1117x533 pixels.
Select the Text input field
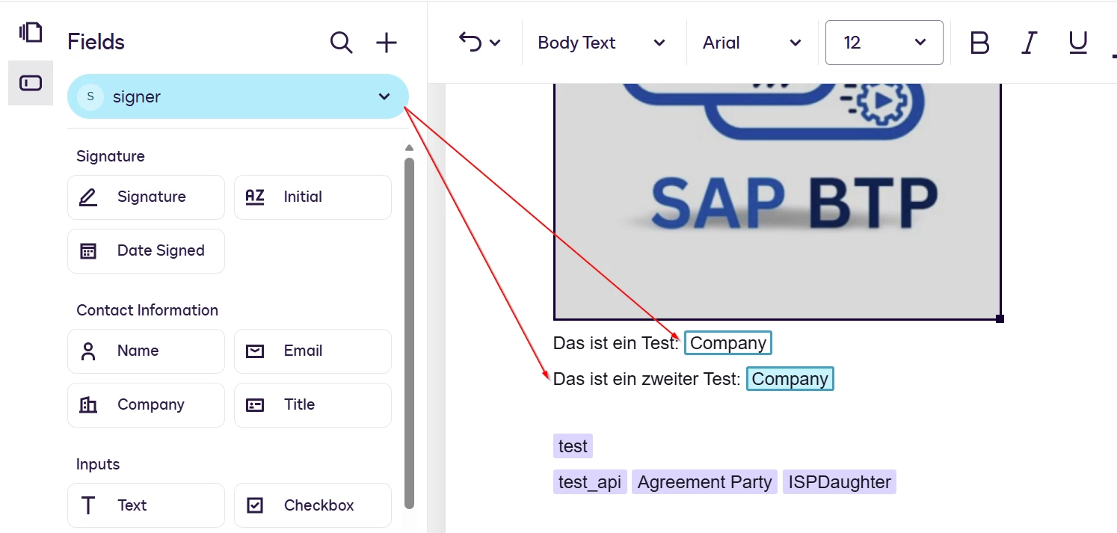tap(146, 505)
